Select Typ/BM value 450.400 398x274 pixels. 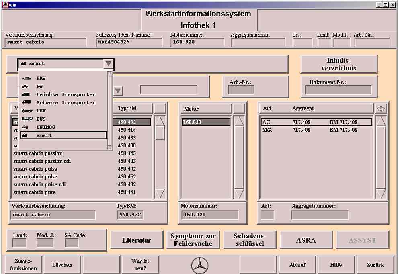pyautogui.click(x=127, y=145)
